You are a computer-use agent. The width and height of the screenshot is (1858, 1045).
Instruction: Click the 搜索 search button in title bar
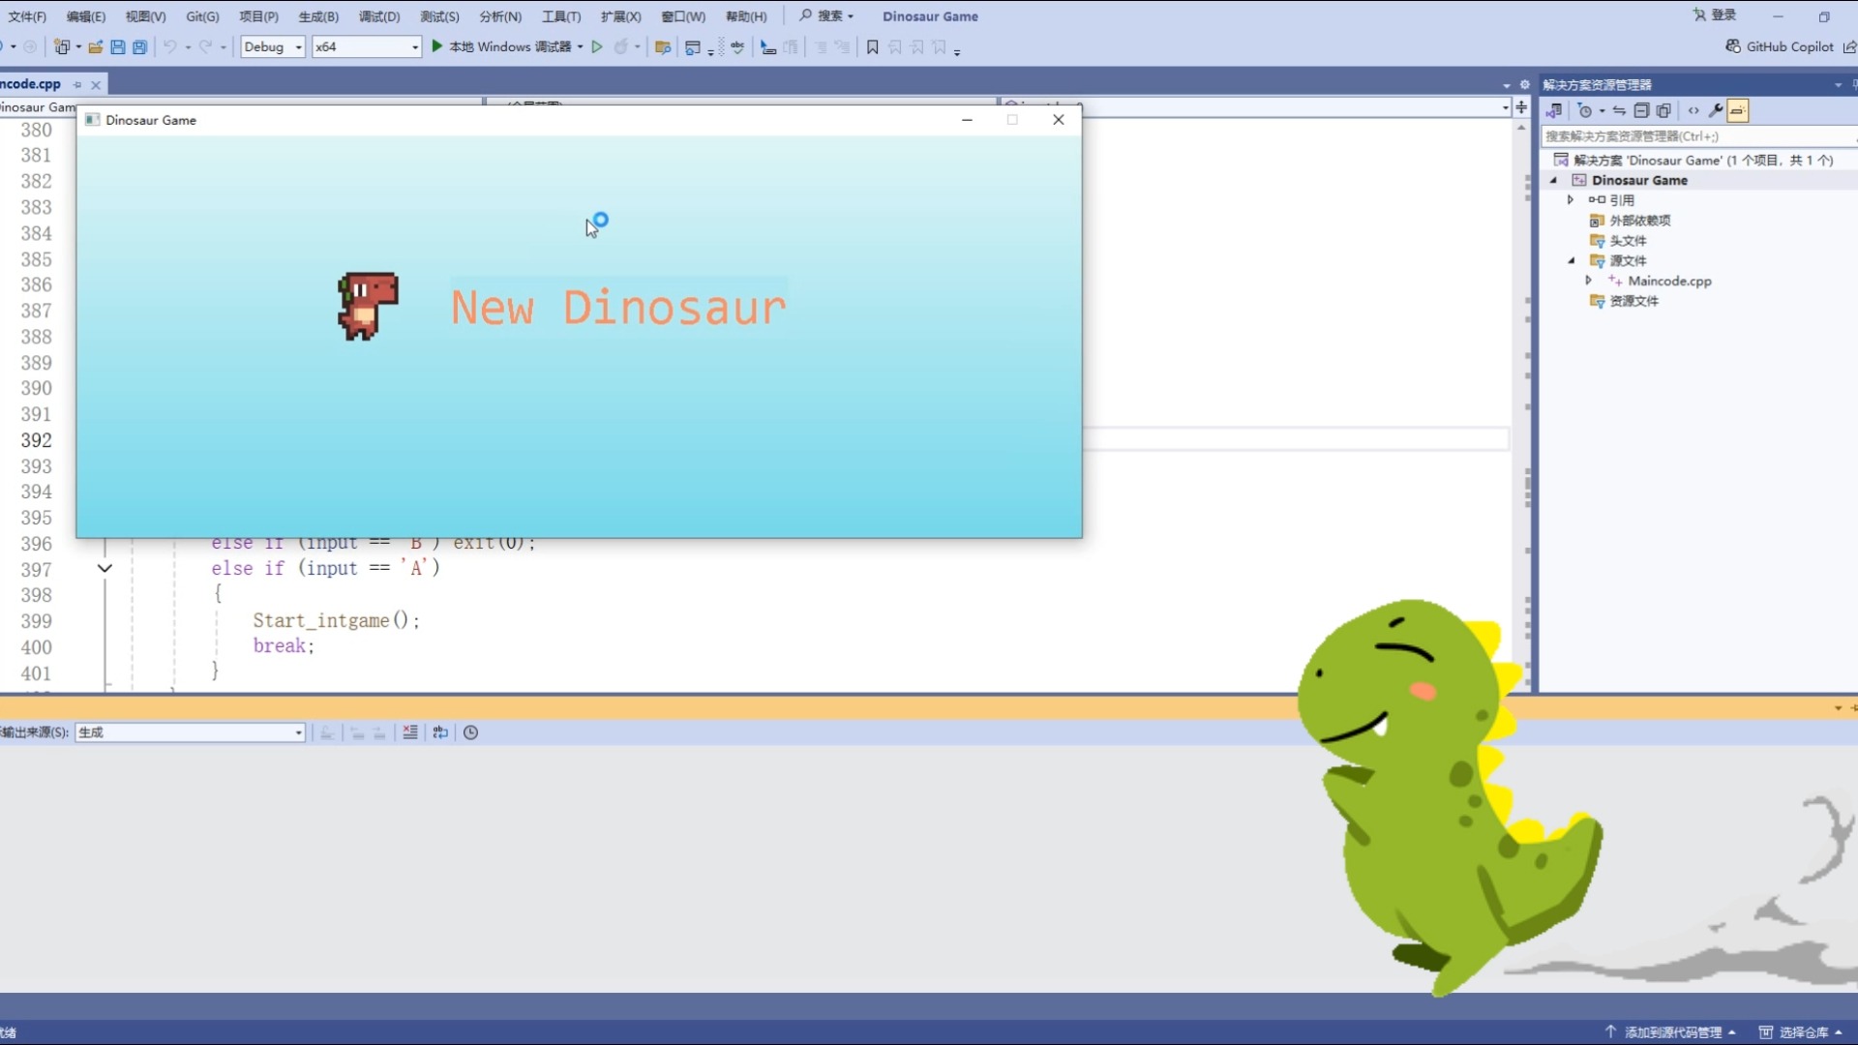coord(826,16)
